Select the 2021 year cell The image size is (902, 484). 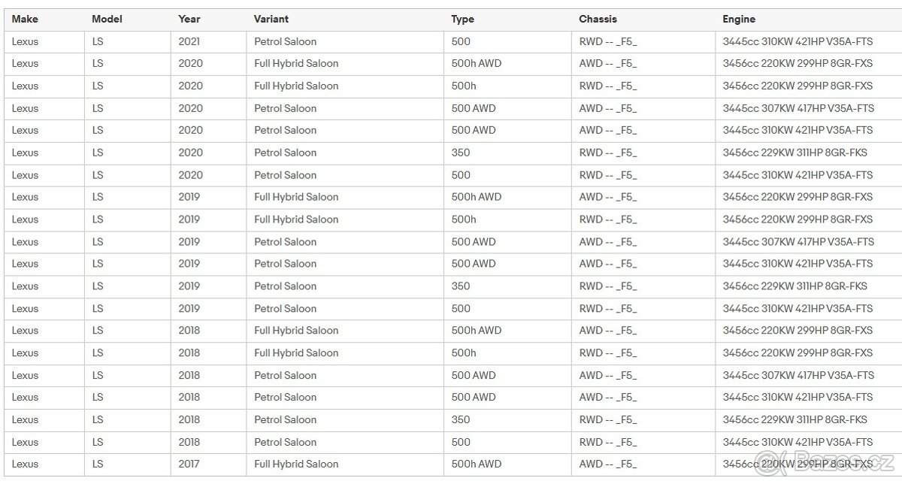click(189, 41)
